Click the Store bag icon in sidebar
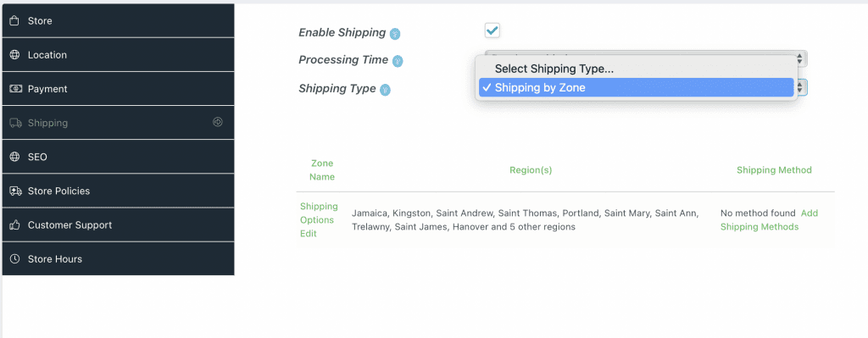 point(15,21)
